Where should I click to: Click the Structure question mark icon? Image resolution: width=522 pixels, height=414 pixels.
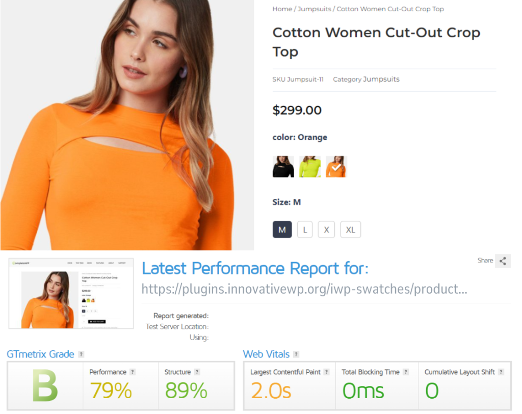pos(196,372)
